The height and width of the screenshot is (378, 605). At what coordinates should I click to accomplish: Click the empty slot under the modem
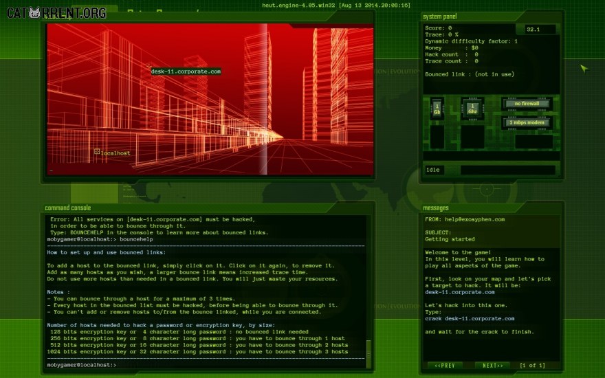click(533, 141)
